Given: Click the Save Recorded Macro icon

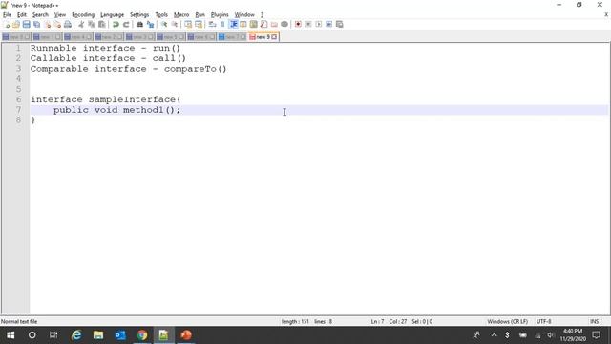Looking at the screenshot, I should [x=340, y=24].
